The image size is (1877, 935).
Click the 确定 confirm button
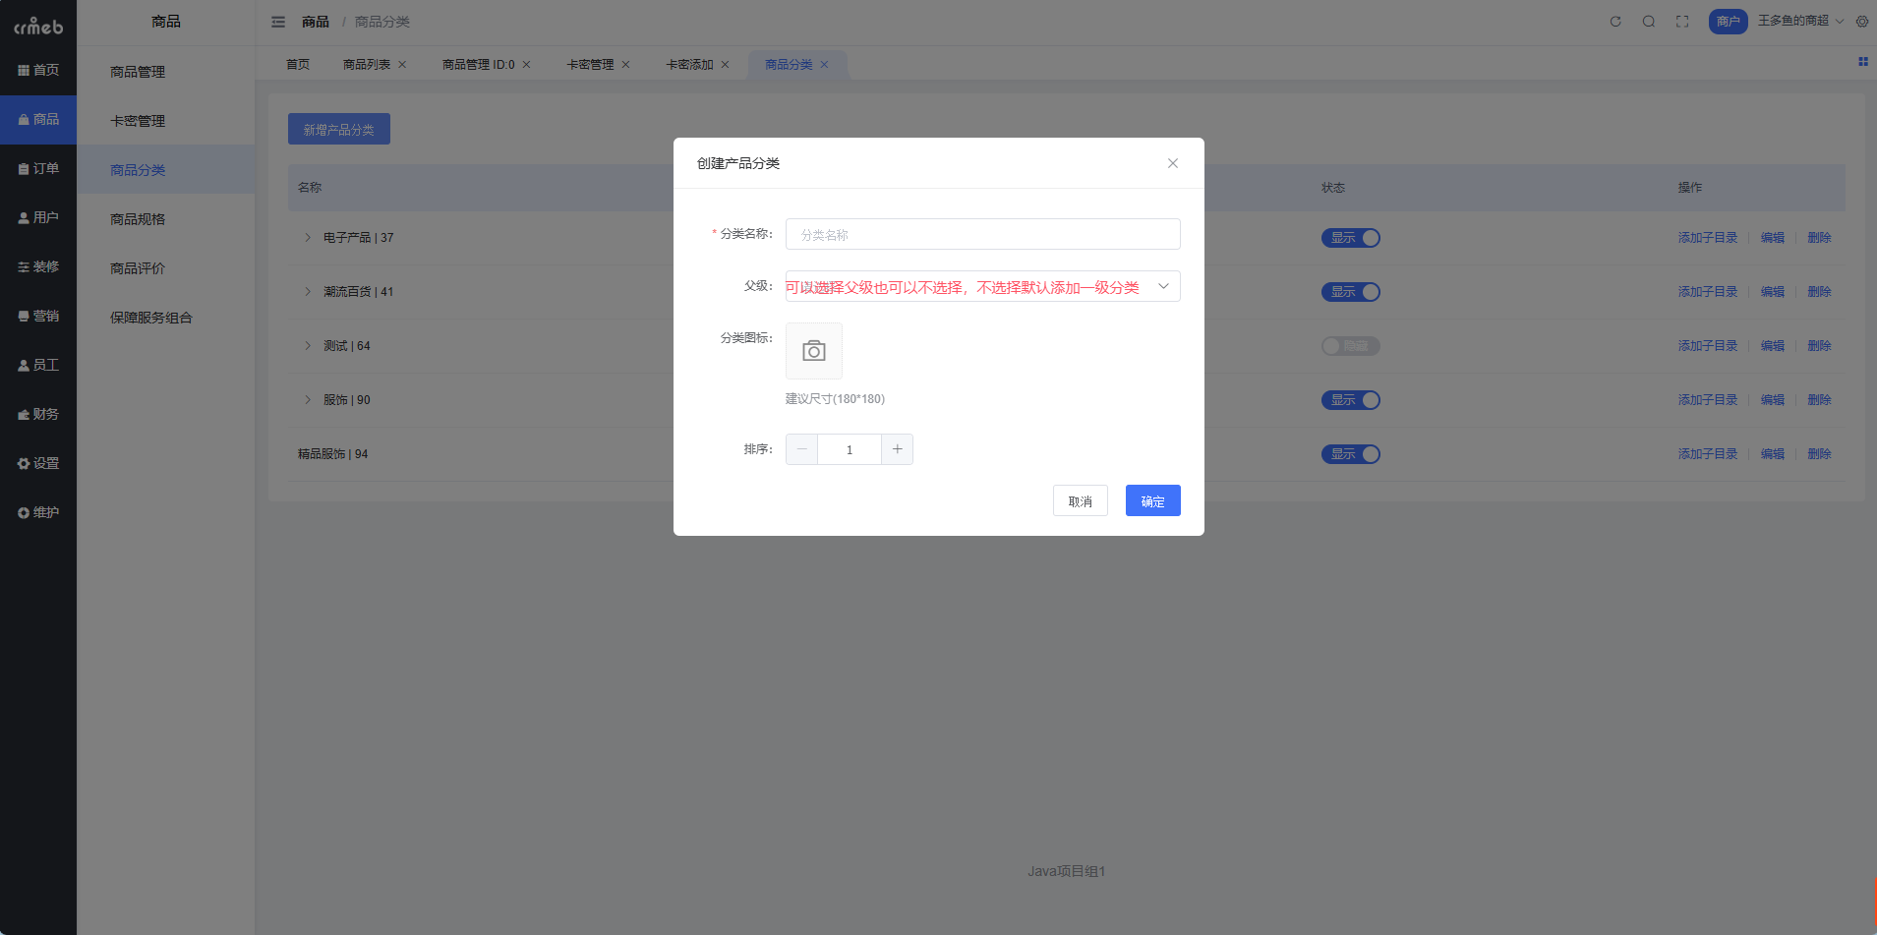(1152, 500)
